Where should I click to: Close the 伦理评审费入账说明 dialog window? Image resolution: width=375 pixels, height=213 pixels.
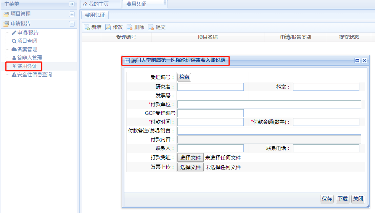[x=364, y=60]
